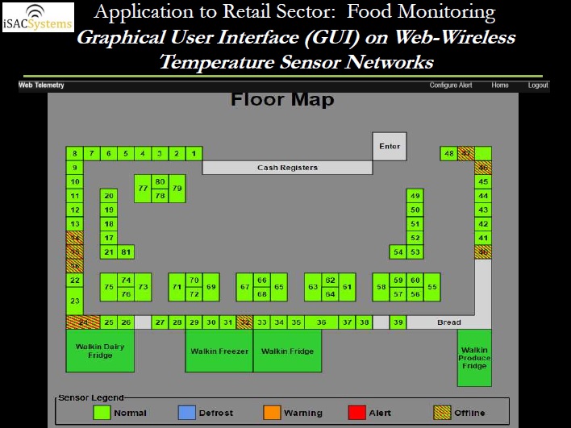Select sensor 23 on the left column
Image resolution: width=571 pixels, height=428 pixels.
(74, 301)
